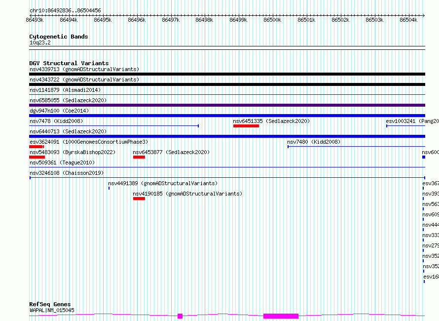Click the red bar under esv3624091

coord(37,147)
